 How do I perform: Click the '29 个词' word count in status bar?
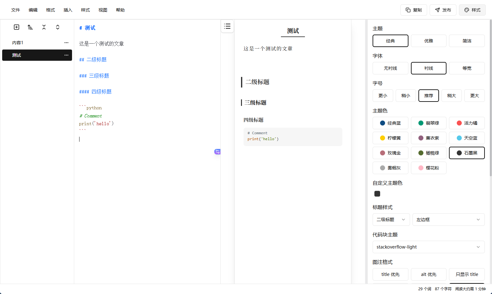coord(425,289)
